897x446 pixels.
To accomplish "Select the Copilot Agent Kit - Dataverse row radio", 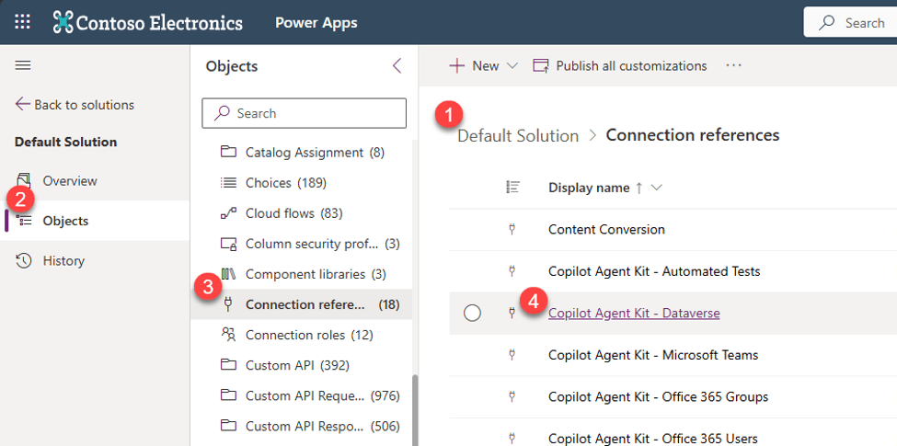I will point(472,313).
